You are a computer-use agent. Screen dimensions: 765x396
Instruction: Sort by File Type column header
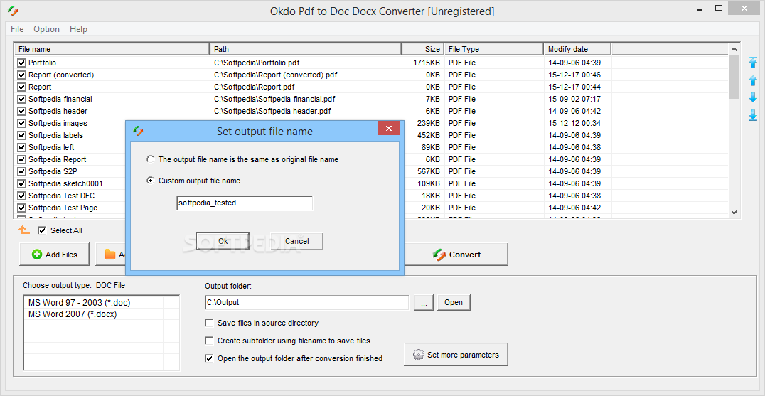click(493, 49)
